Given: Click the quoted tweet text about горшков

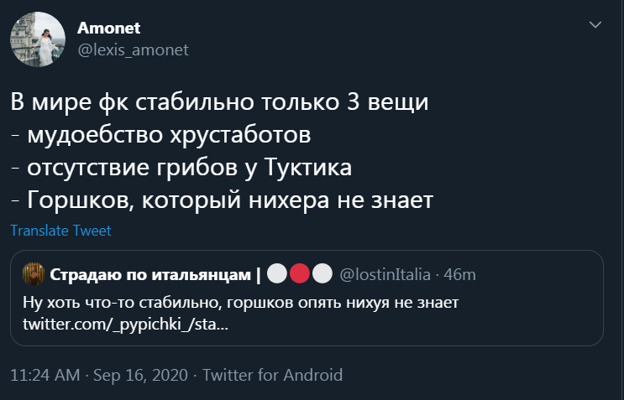Looking at the screenshot, I should (x=240, y=302).
